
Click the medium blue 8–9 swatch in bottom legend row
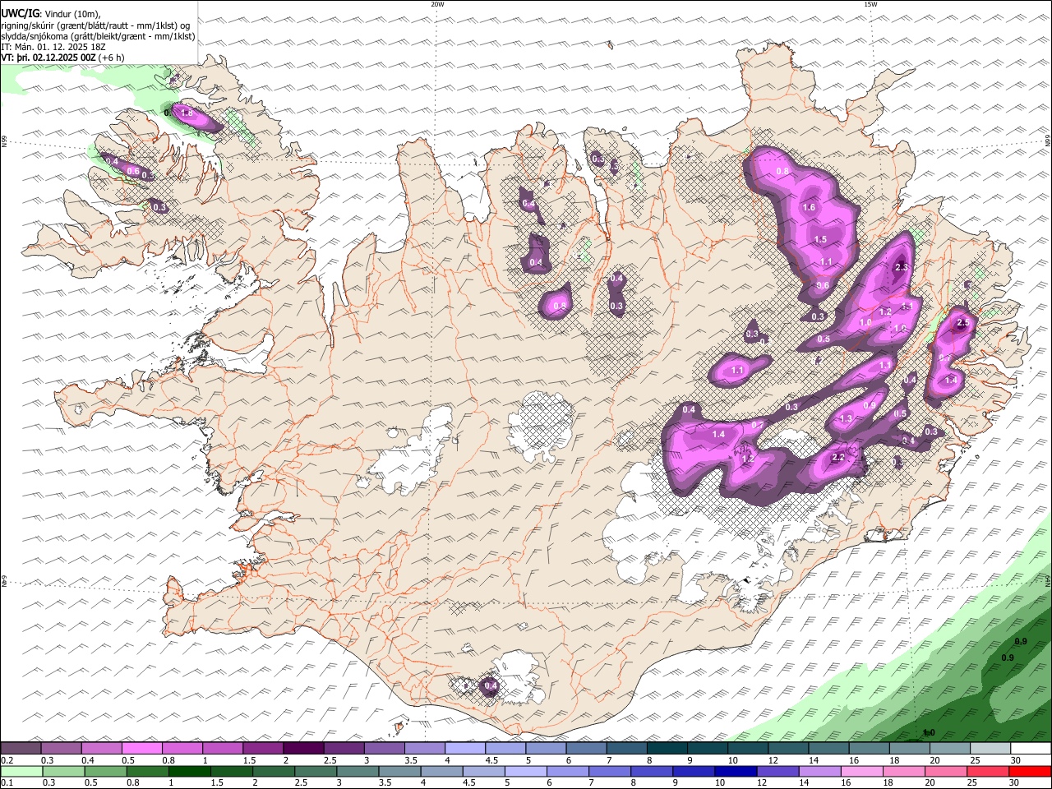(x=652, y=772)
